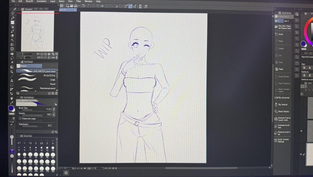Image resolution: width=313 pixels, height=177 pixels.
Task: Select the Balloon tool
Action: [12, 85]
